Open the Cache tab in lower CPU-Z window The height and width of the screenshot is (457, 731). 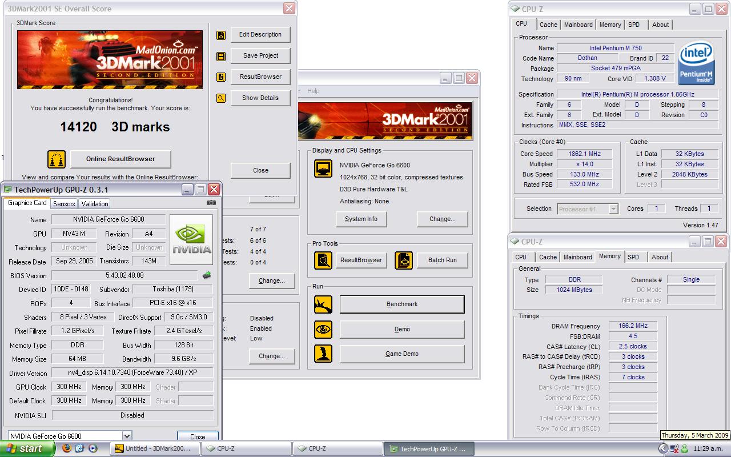tap(548, 257)
